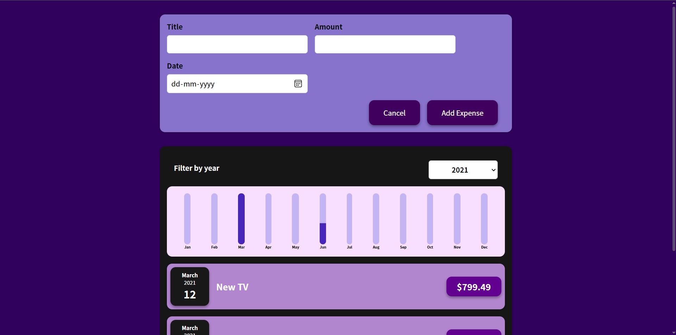
Task: Click the Dec chart bar
Action: [x=484, y=219]
